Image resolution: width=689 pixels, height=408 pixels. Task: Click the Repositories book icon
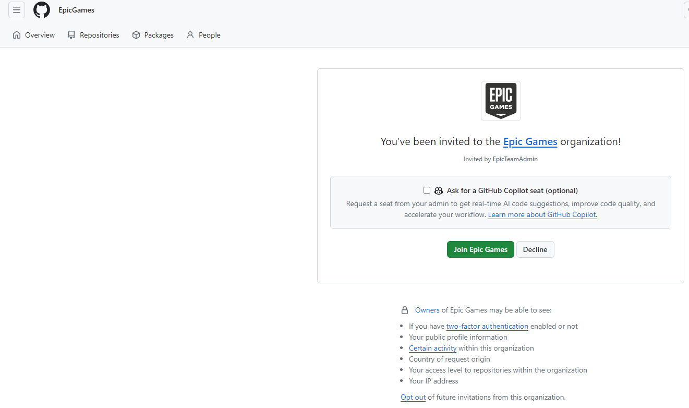tap(71, 35)
